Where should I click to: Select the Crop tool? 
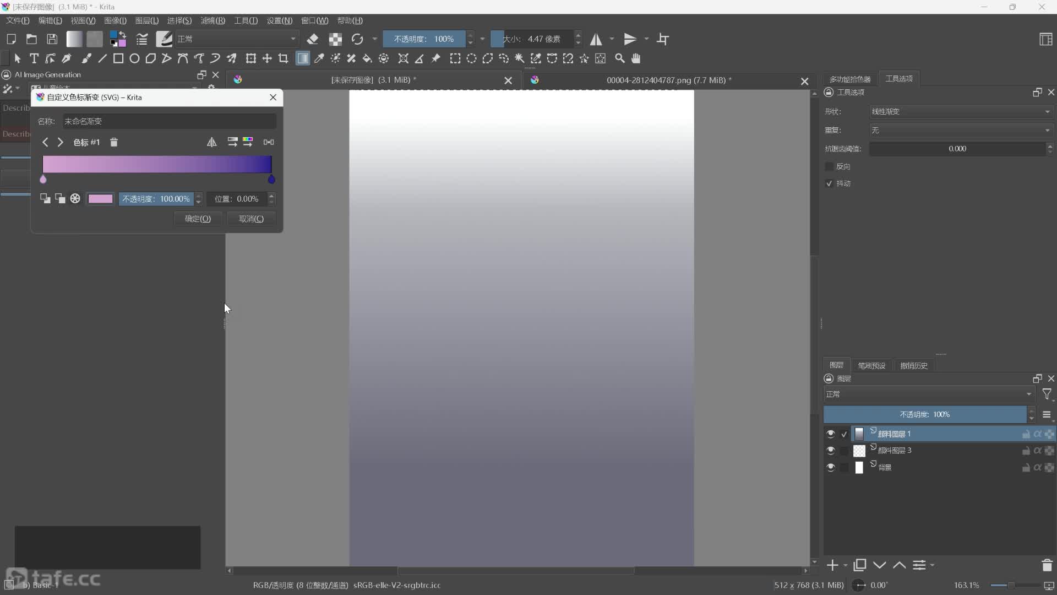(x=283, y=58)
